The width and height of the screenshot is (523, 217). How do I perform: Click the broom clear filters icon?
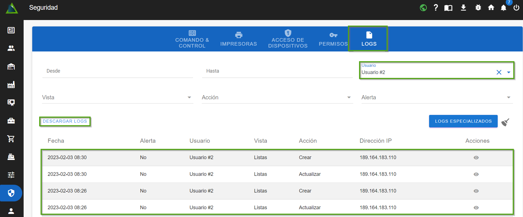(x=505, y=122)
